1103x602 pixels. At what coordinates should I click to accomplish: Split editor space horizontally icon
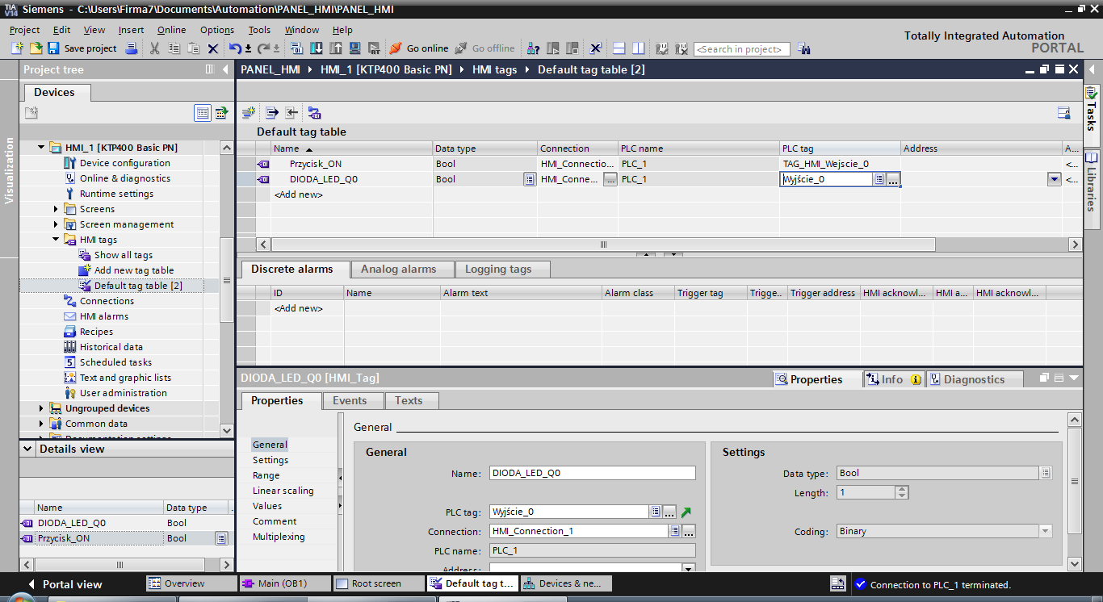[x=619, y=48]
